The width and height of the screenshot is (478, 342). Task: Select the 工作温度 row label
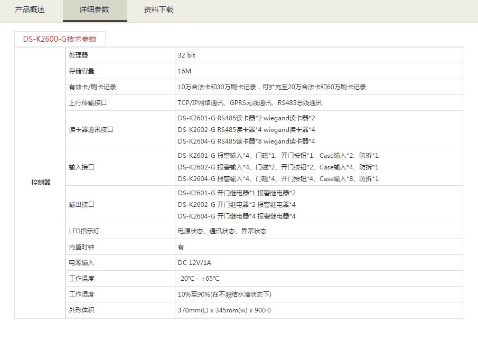coord(81,279)
